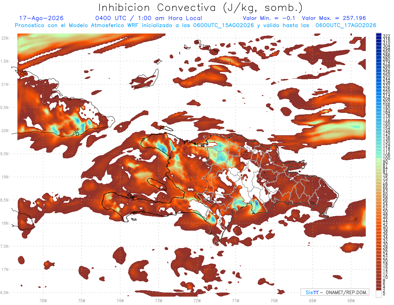Click the '22N' latitude label
Screen dimensions: 394x305
(5, 38)
